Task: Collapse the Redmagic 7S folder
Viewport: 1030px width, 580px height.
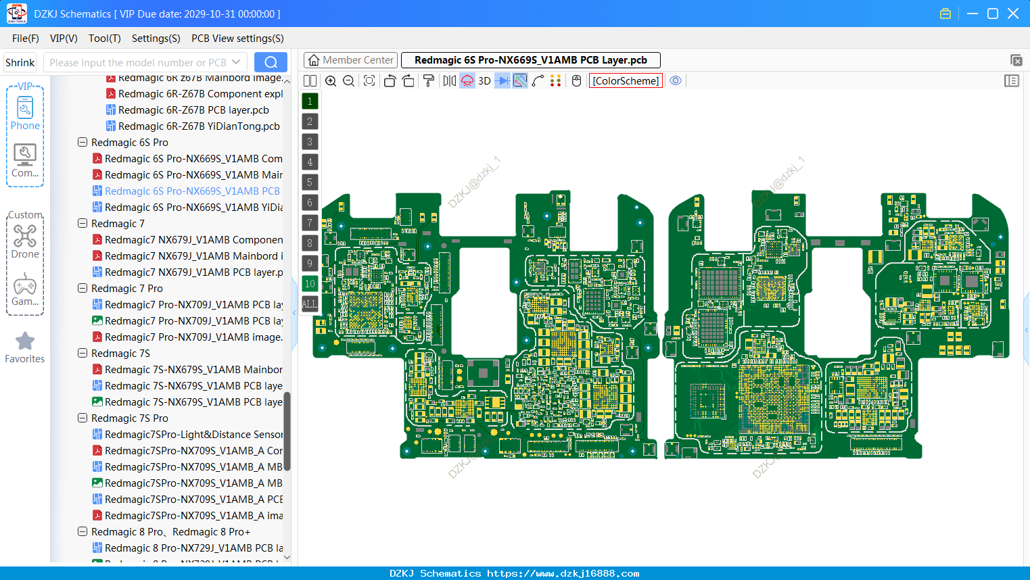Action: click(83, 354)
